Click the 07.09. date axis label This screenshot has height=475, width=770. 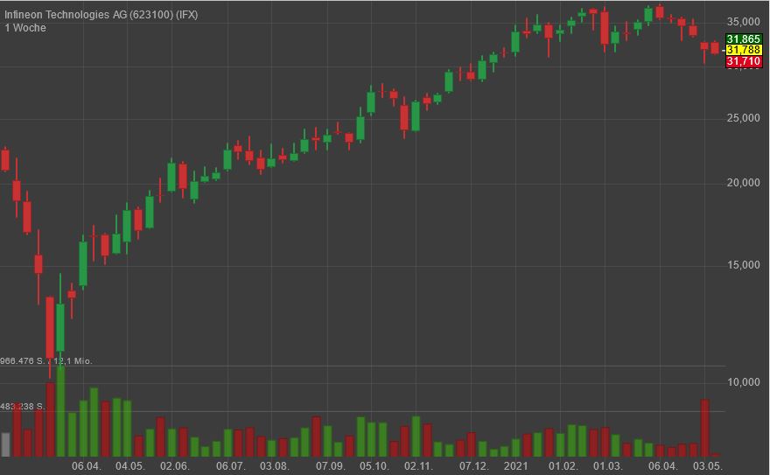(x=331, y=465)
